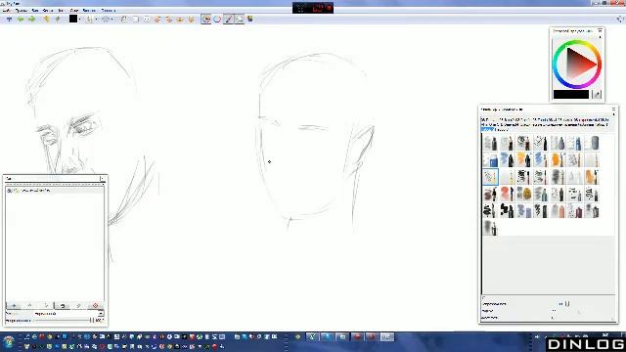Delete the layer with the red icon
Image resolution: width=626 pixels, height=352 pixels.
coord(95,306)
